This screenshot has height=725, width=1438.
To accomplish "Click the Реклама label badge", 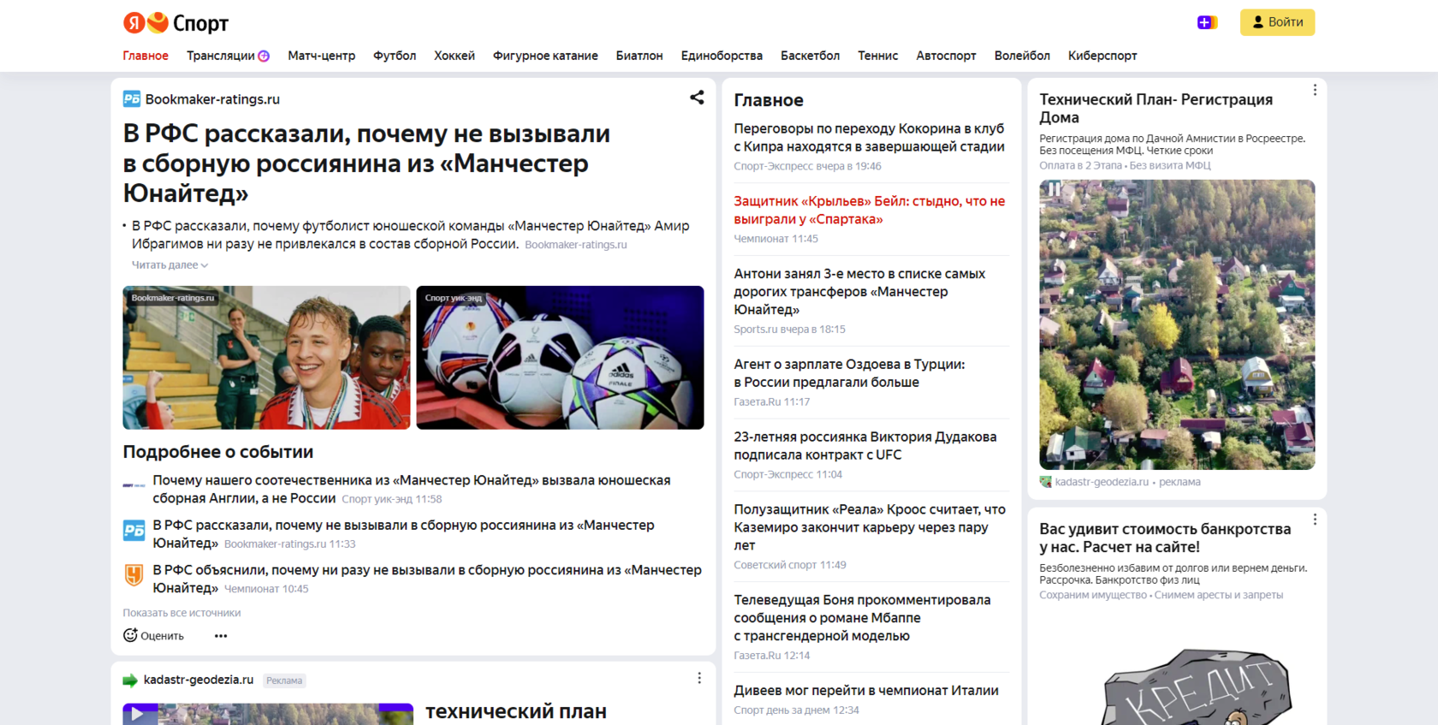I will click(284, 680).
